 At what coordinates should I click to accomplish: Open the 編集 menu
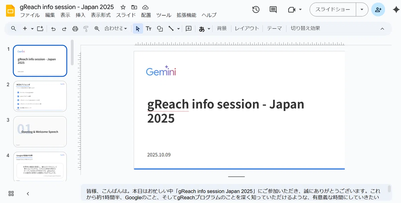(x=50, y=15)
